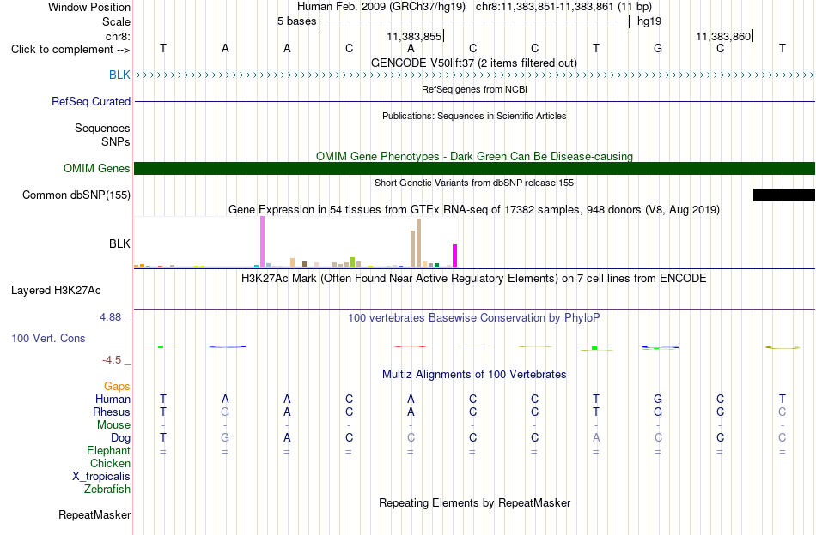Screen dimensions: 816x535
Task: Click the genome position header text
Action: click(x=474, y=7)
